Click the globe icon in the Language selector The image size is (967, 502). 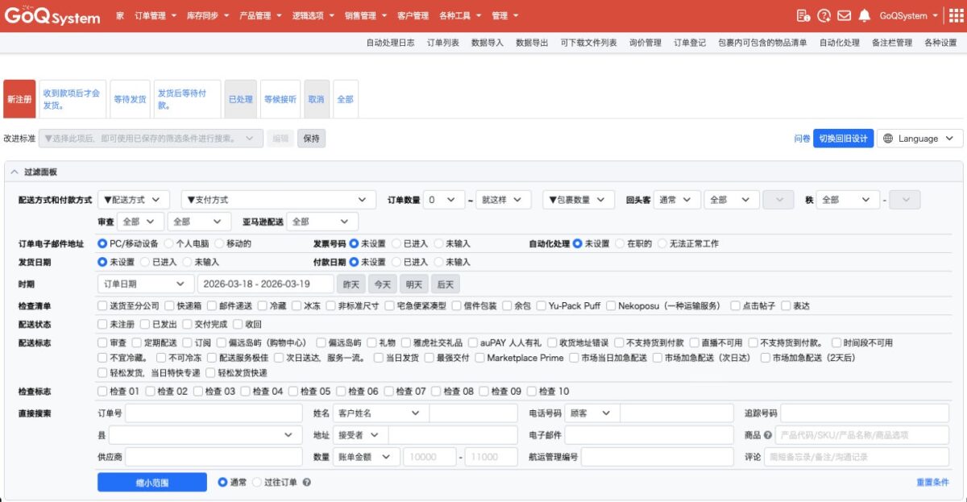click(889, 139)
